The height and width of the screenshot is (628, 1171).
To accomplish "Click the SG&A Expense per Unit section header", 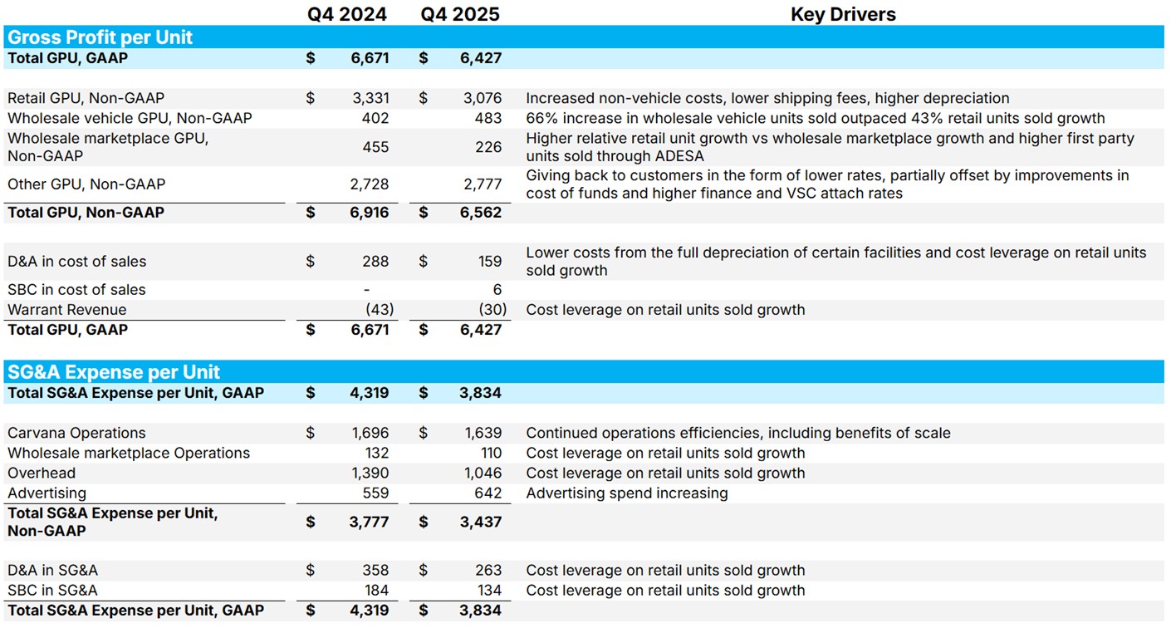I will pyautogui.click(x=114, y=372).
